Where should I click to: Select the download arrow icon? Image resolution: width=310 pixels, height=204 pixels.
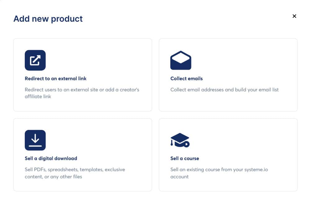click(35, 140)
